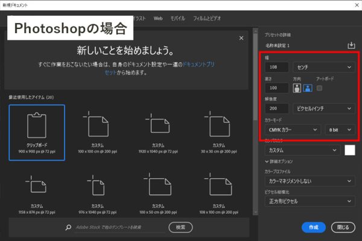Select カスタム 100 x 50 cm preset
This screenshot has width=362, height=241.
click(158, 194)
